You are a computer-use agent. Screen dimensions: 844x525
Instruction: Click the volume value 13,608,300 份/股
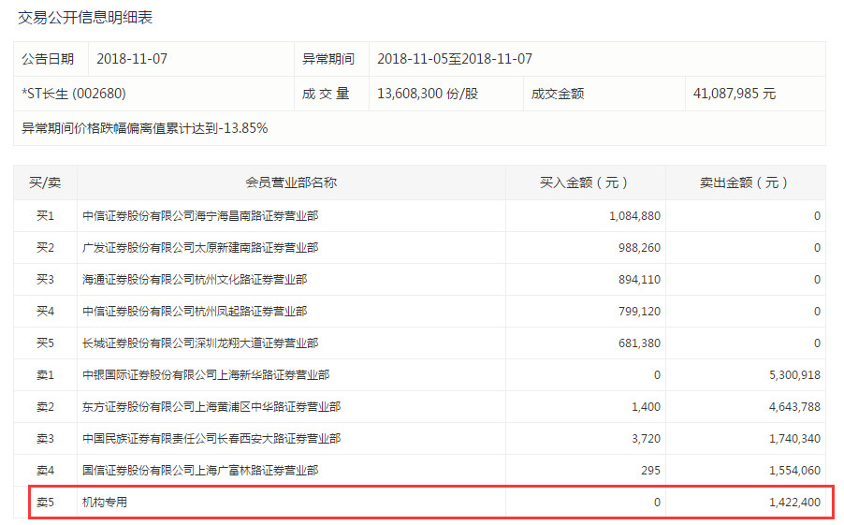pyautogui.click(x=428, y=94)
